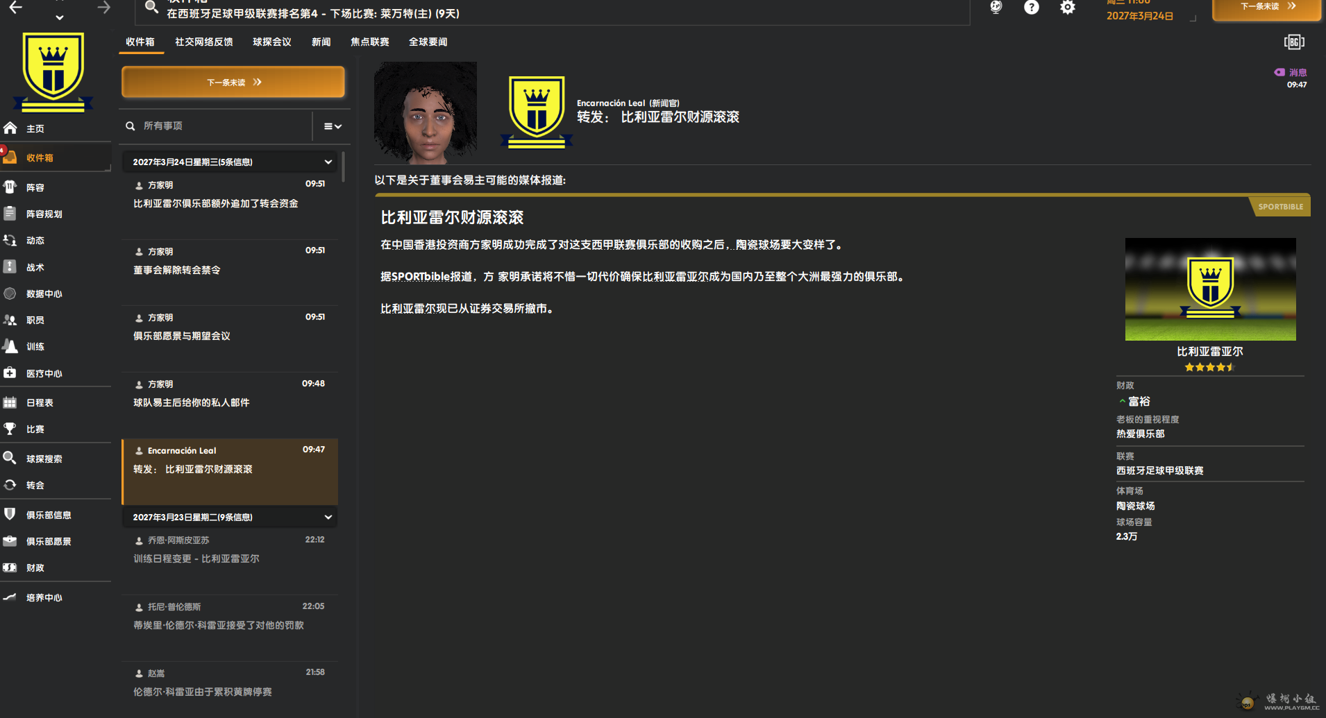Collapse the 2027年3月24日 message group
Image resolution: width=1326 pixels, height=718 pixels.
coord(328,162)
